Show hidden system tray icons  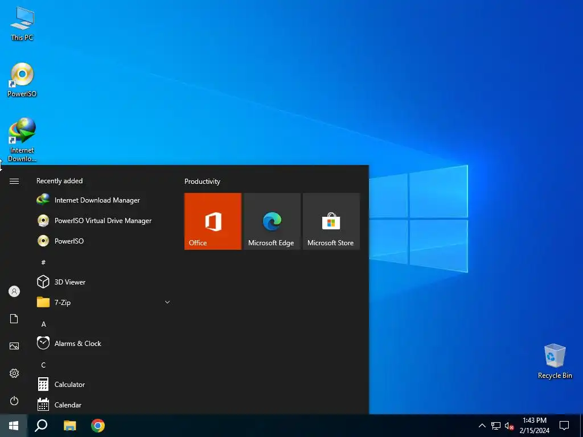coord(482,426)
